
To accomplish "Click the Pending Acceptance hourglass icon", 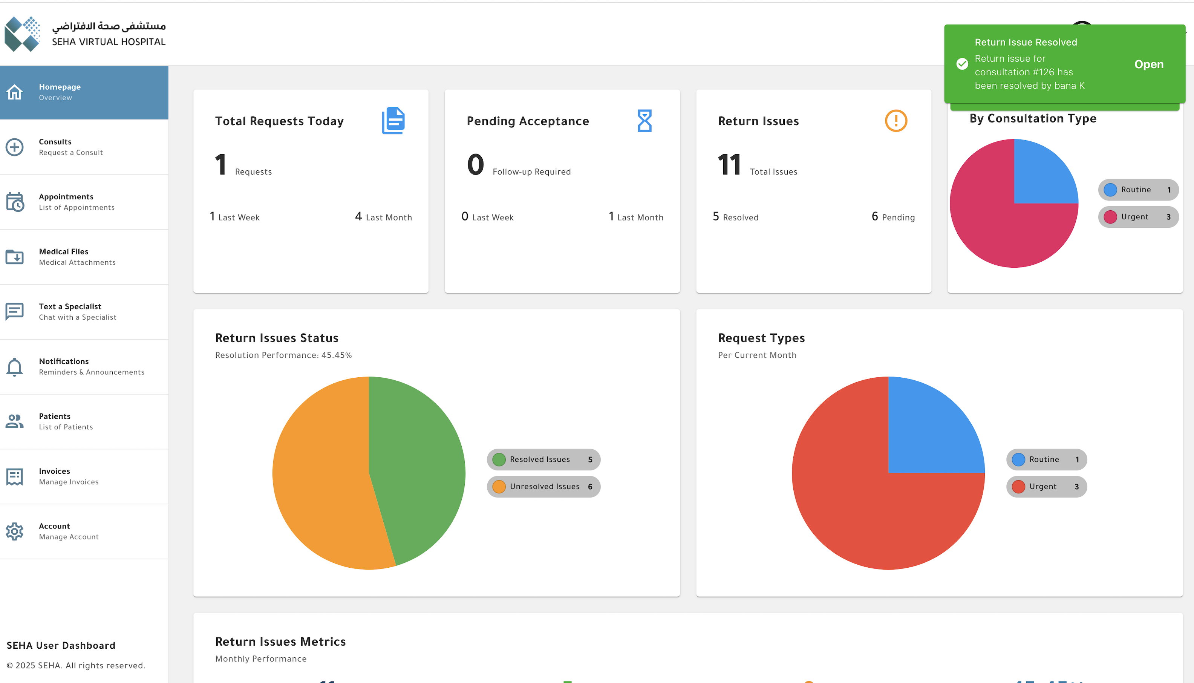I will pyautogui.click(x=644, y=121).
